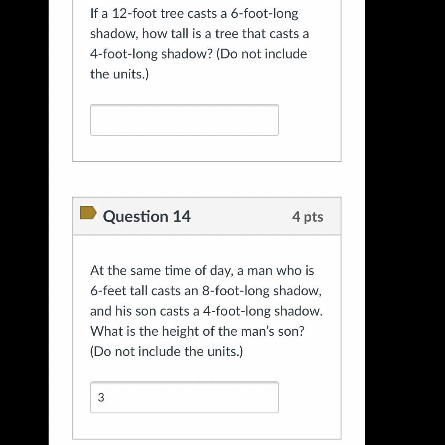This screenshot has height=445, width=445.
Task: Click the word "8-foot-long" in Question 14
Action: click(235, 291)
